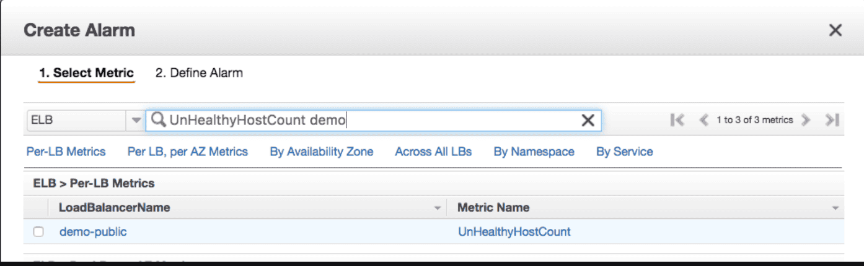Click the search magnifier icon
The width and height of the screenshot is (864, 266).
coord(159,120)
